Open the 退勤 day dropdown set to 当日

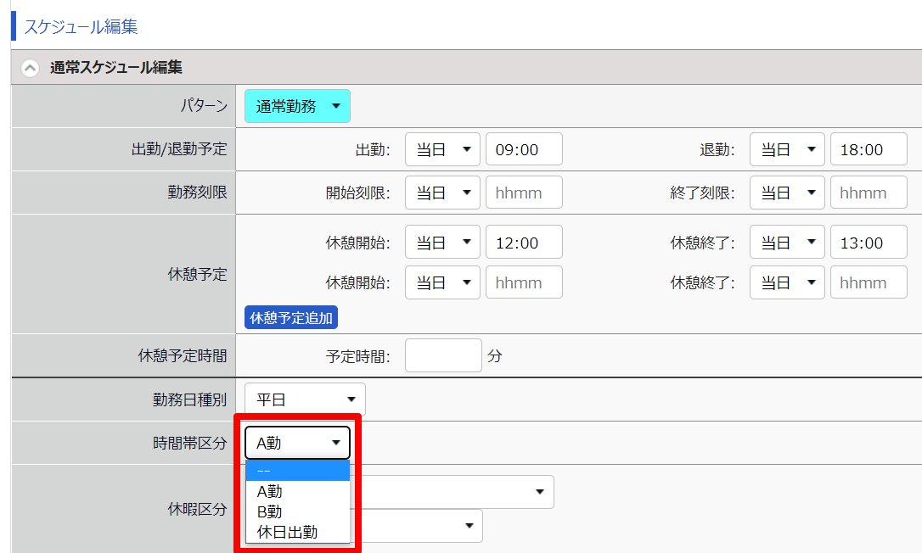point(787,149)
